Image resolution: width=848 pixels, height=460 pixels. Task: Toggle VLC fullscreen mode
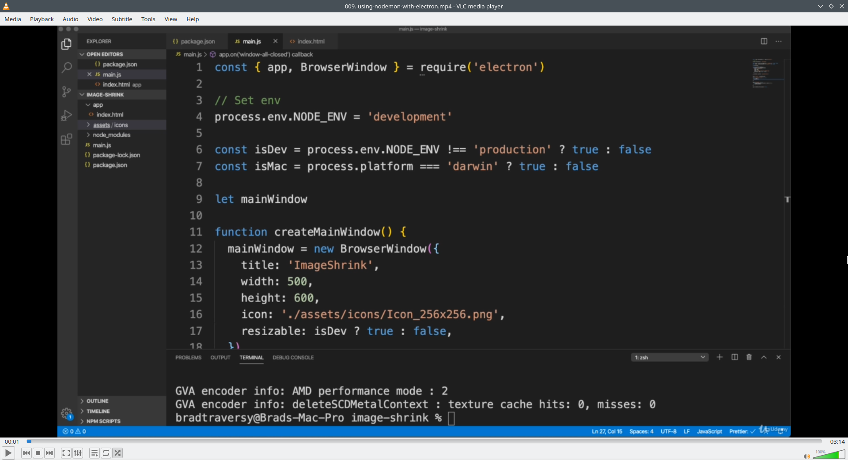[66, 453]
